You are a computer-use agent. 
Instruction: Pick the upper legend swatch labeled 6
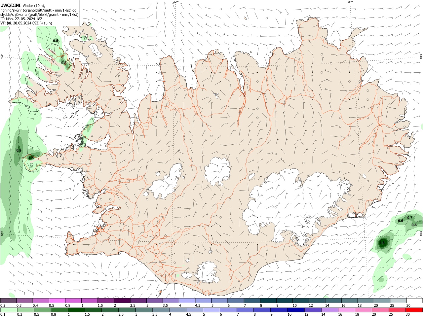point(236,301)
